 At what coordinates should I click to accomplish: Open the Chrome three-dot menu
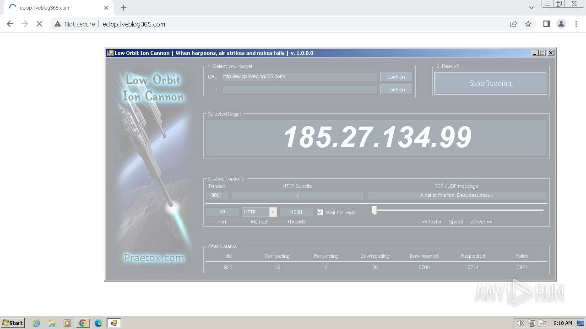click(576, 24)
